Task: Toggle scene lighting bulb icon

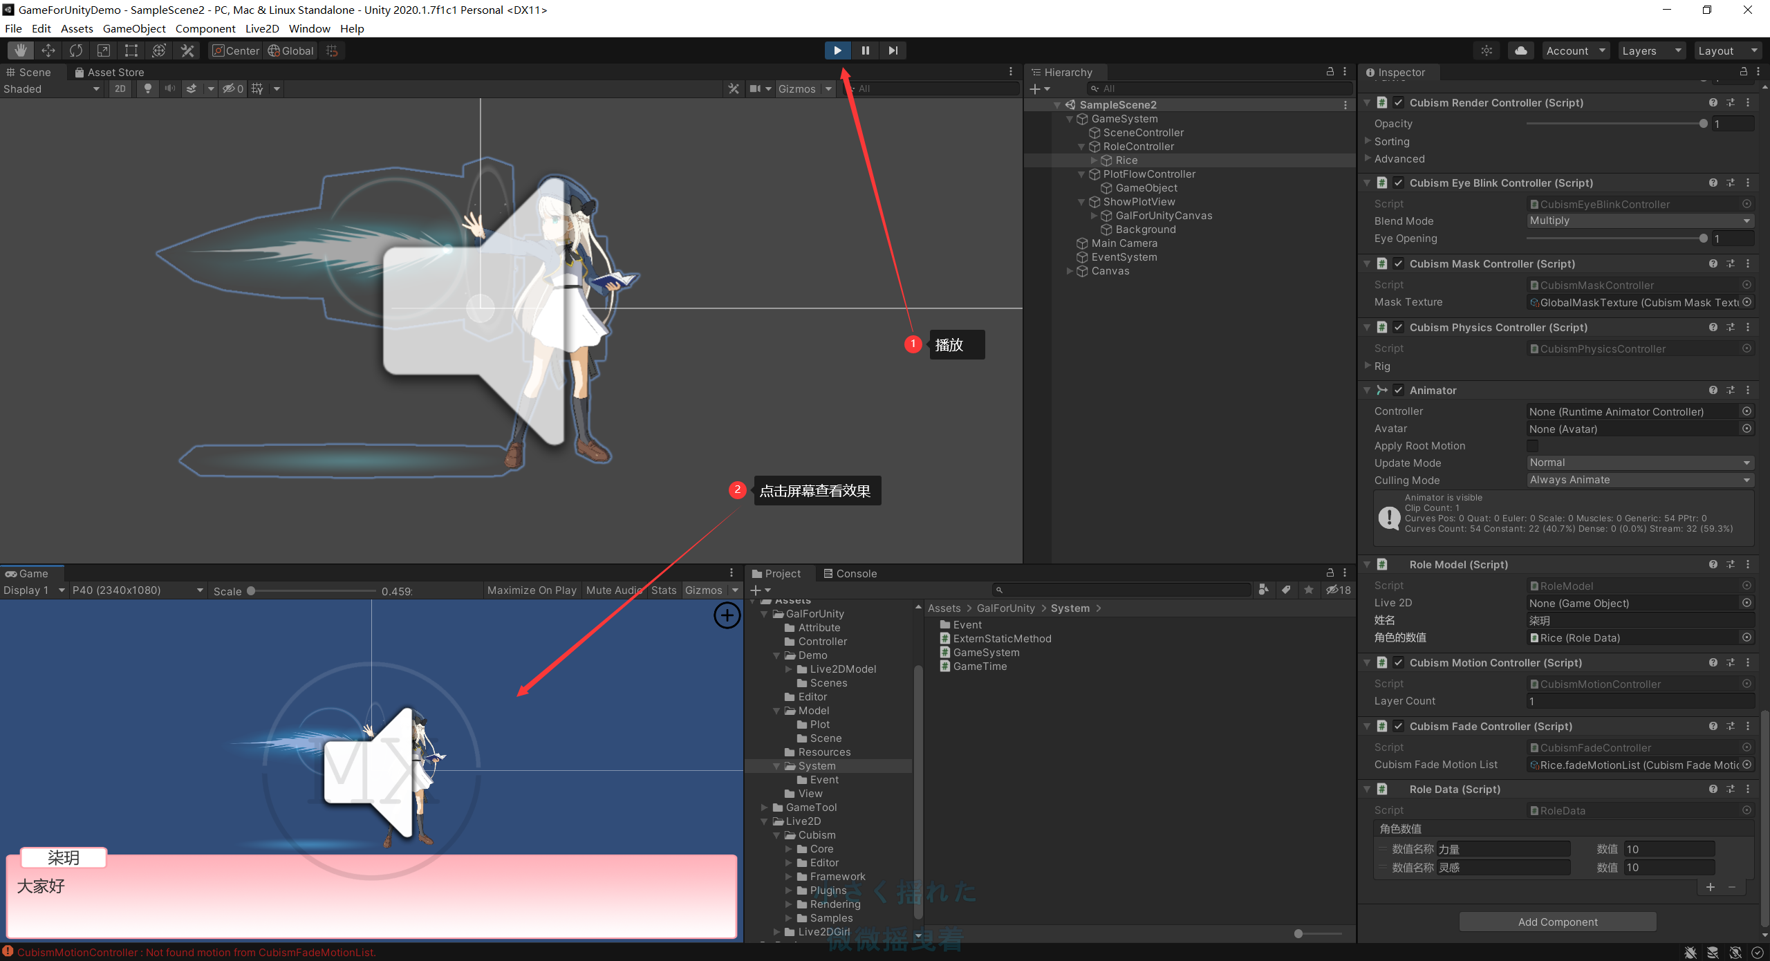Action: 147,88
